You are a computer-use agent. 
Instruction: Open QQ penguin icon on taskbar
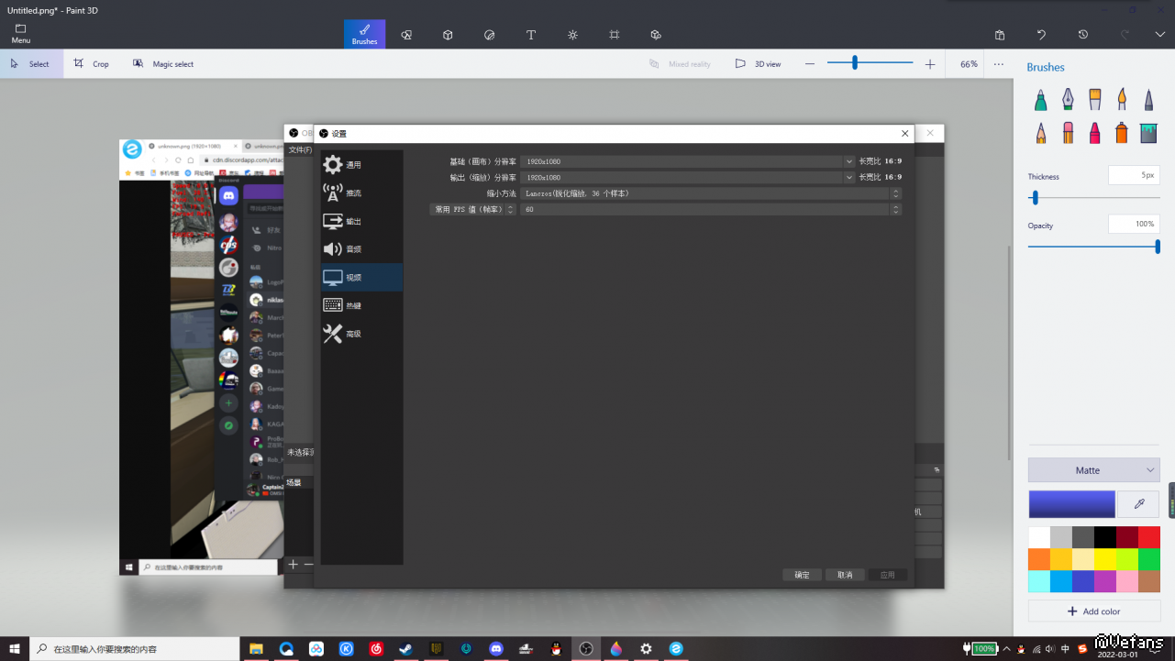(556, 649)
